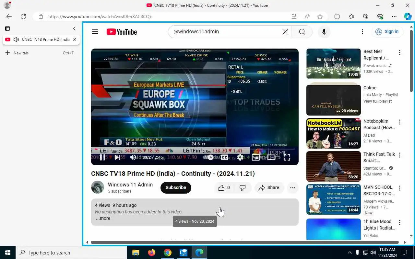Like this video
This screenshot has width=415, height=259.
pyautogui.click(x=224, y=187)
